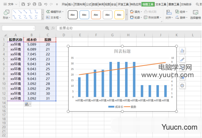Click the Redo arrow icon
The width and height of the screenshot is (202, 138).
coord(51,4)
